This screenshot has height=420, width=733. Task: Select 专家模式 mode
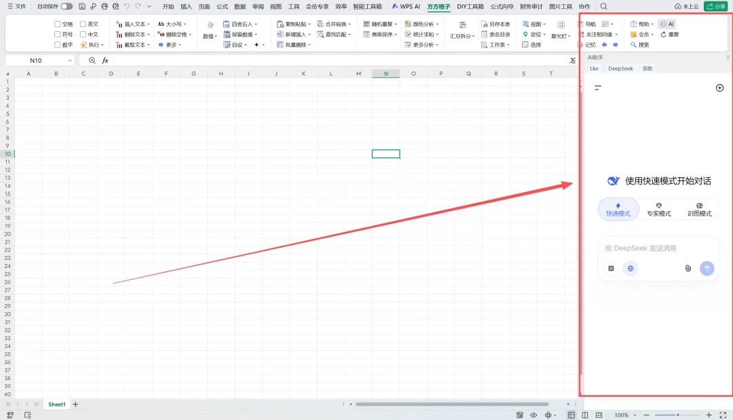(x=658, y=209)
